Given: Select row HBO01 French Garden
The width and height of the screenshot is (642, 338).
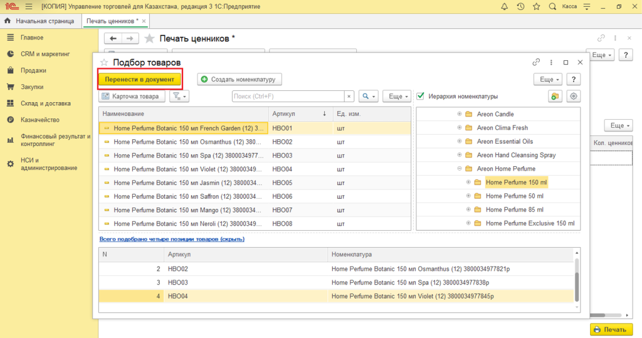Looking at the screenshot, I should click(x=255, y=128).
